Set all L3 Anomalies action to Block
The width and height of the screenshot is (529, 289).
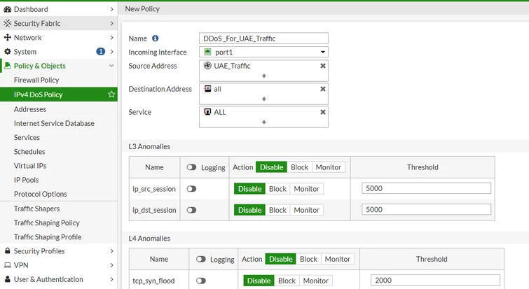[x=300, y=167]
